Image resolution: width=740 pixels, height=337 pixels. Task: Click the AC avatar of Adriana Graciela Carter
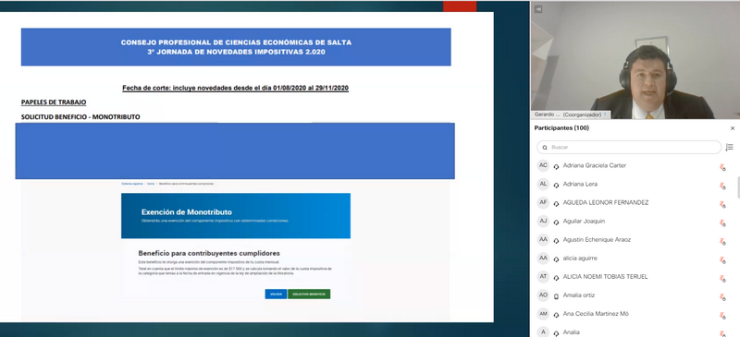click(x=543, y=165)
